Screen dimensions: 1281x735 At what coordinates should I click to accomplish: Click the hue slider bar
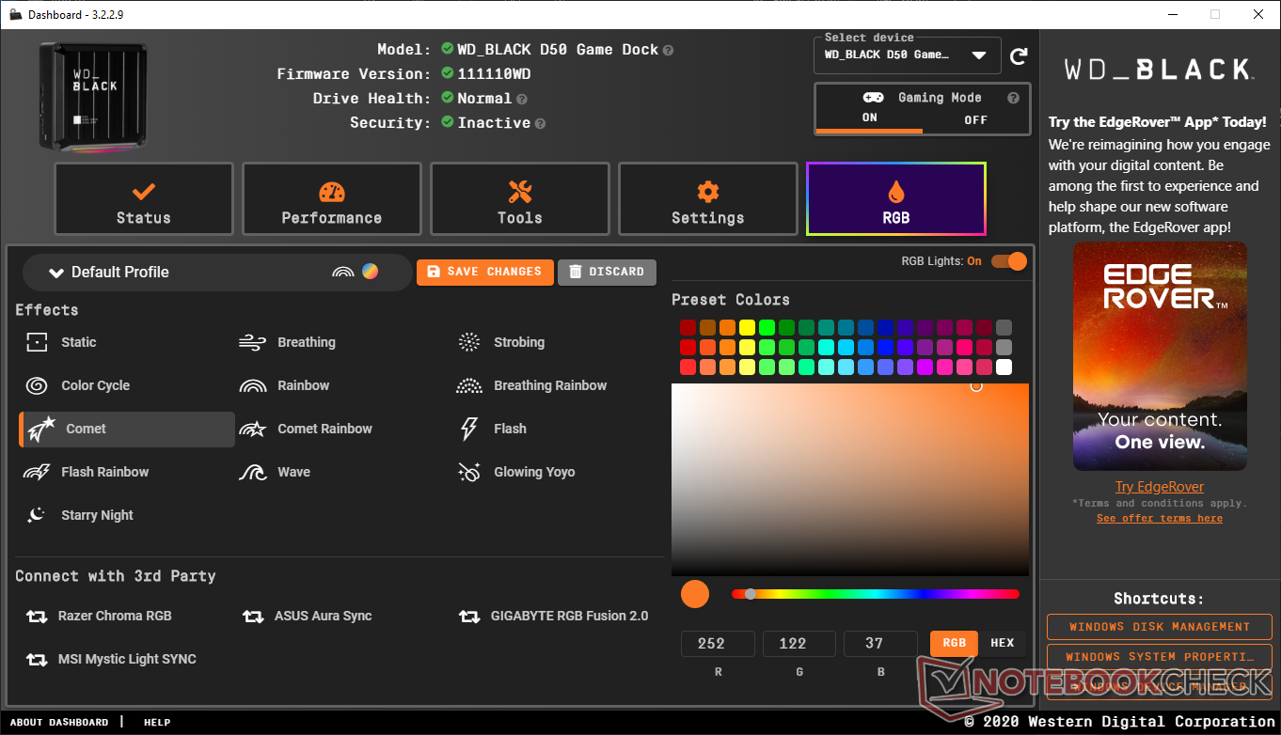(875, 594)
